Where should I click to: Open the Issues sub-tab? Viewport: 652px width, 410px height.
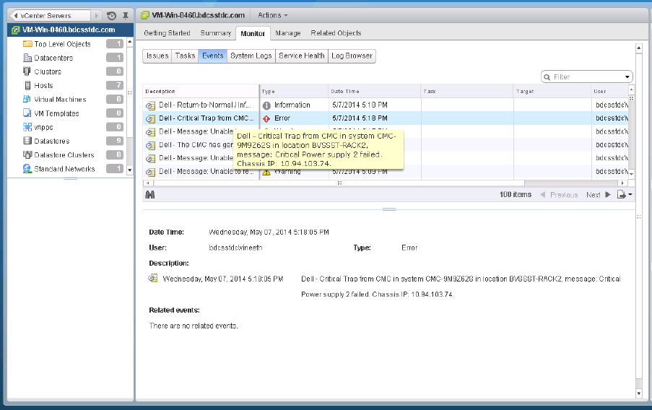(x=157, y=56)
